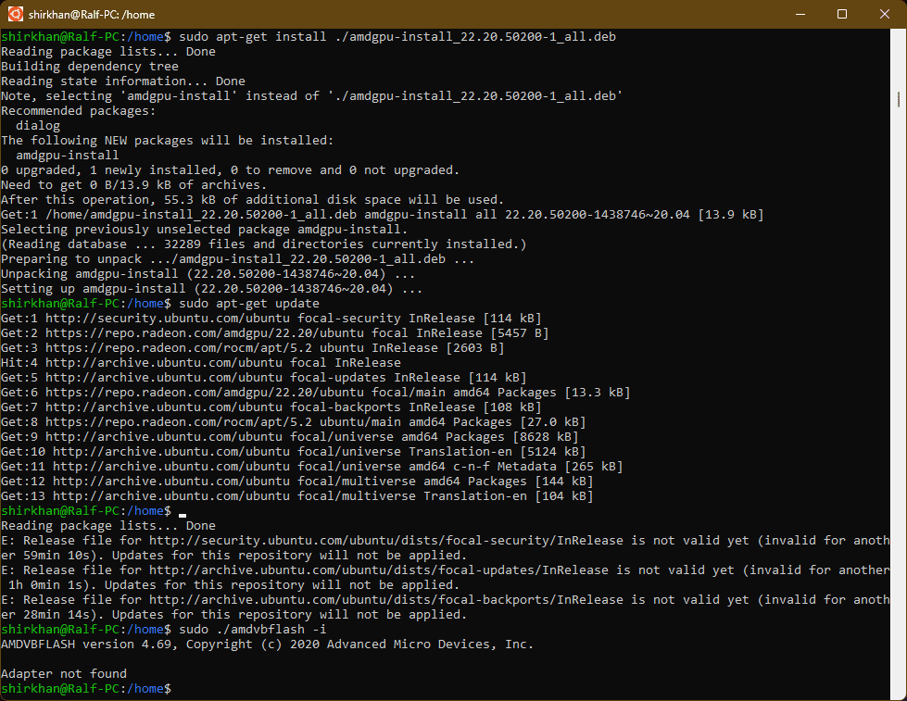
Task: Click the 'Reading state information... Done' line
Action: tap(123, 81)
